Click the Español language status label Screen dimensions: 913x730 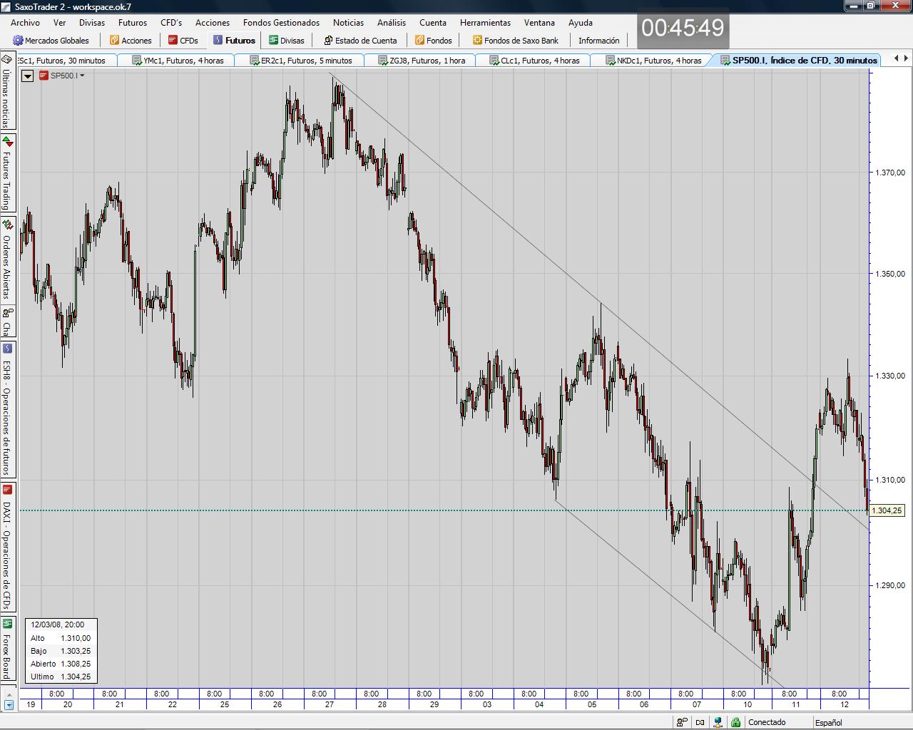coord(828,722)
